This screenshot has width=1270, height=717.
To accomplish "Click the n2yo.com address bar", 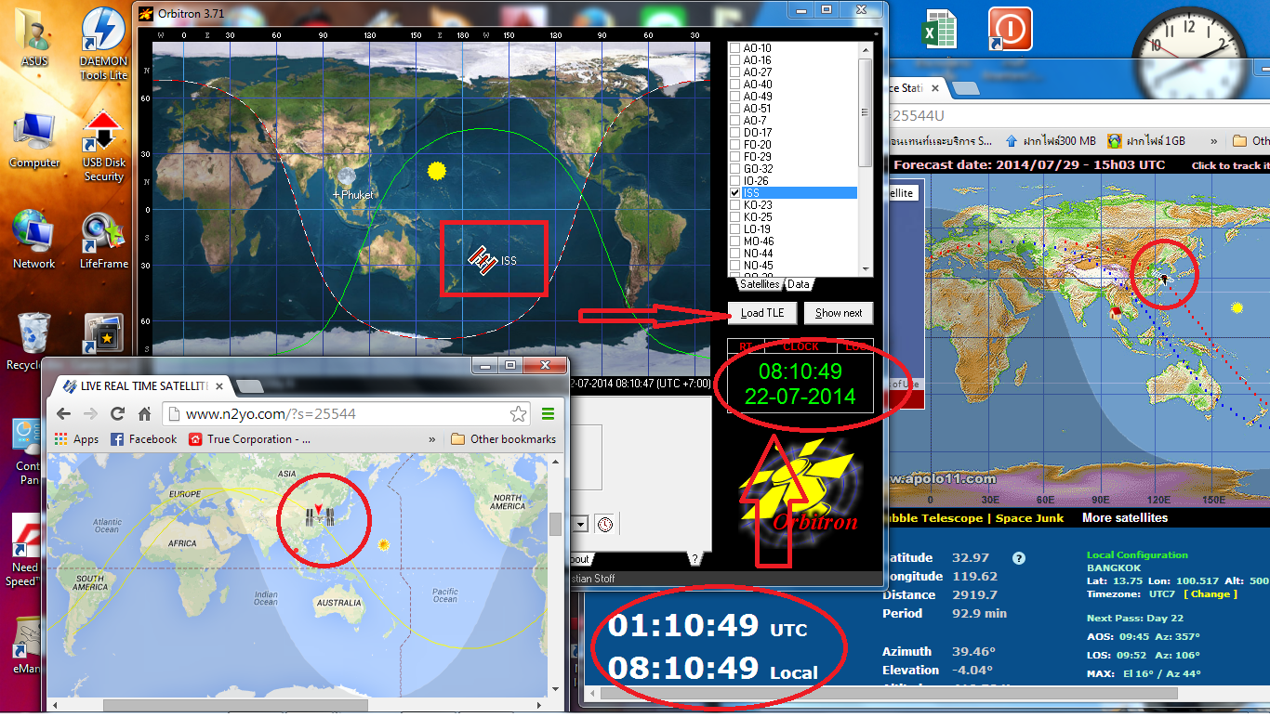I will 346,413.
